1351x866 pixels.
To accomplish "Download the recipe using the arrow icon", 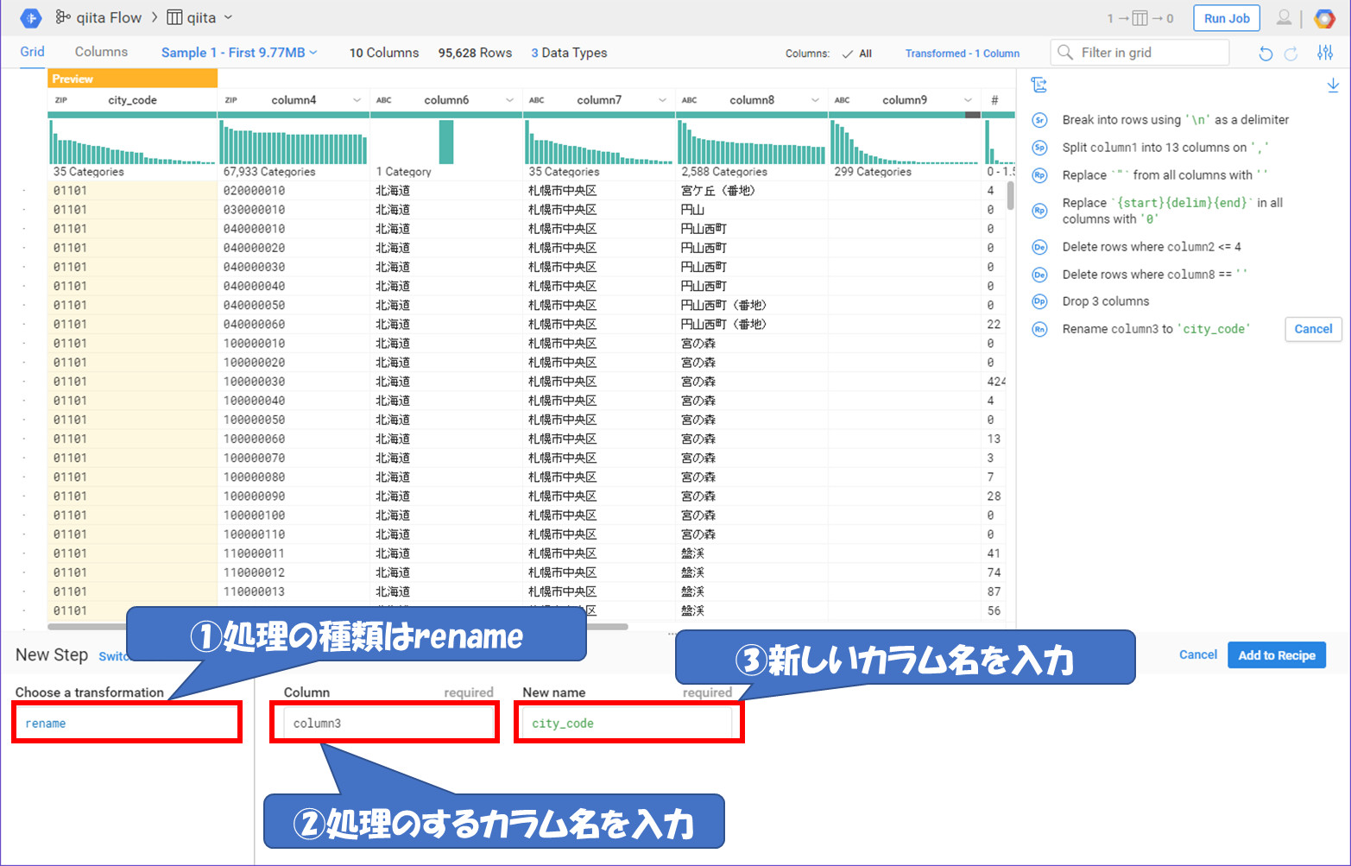I will click(x=1333, y=85).
